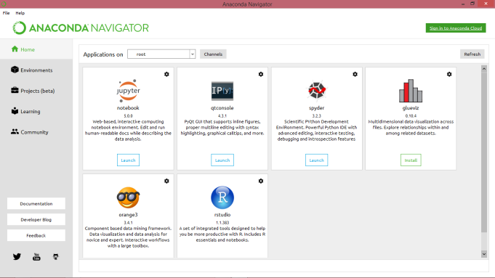The height and width of the screenshot is (278, 495).
Task: Click the Applications on label
Action: point(103,54)
